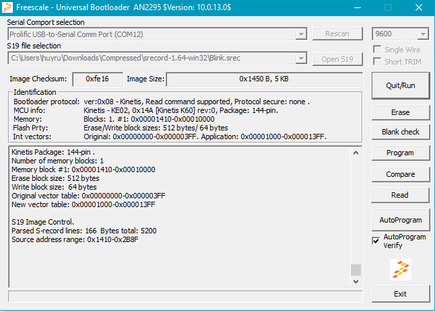Click 'Original vector table' log line
435x312 pixels.
click(x=88, y=196)
